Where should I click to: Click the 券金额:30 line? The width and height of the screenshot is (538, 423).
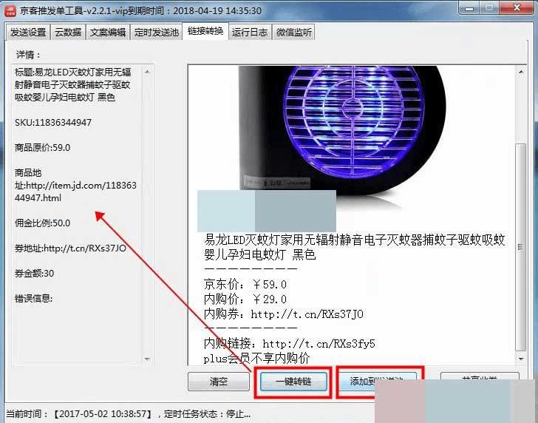click(x=34, y=274)
